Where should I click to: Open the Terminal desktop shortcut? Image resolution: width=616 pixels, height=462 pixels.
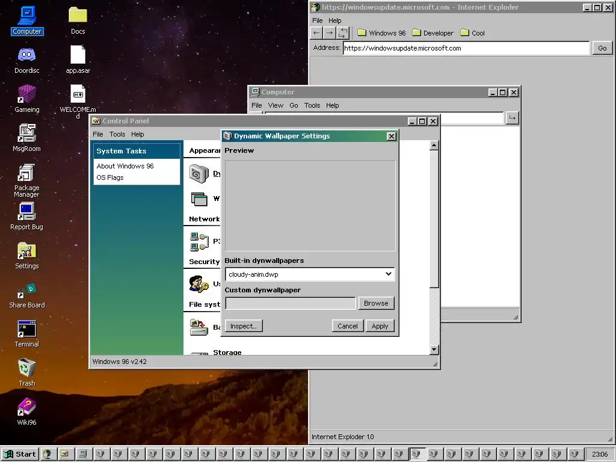point(26,333)
